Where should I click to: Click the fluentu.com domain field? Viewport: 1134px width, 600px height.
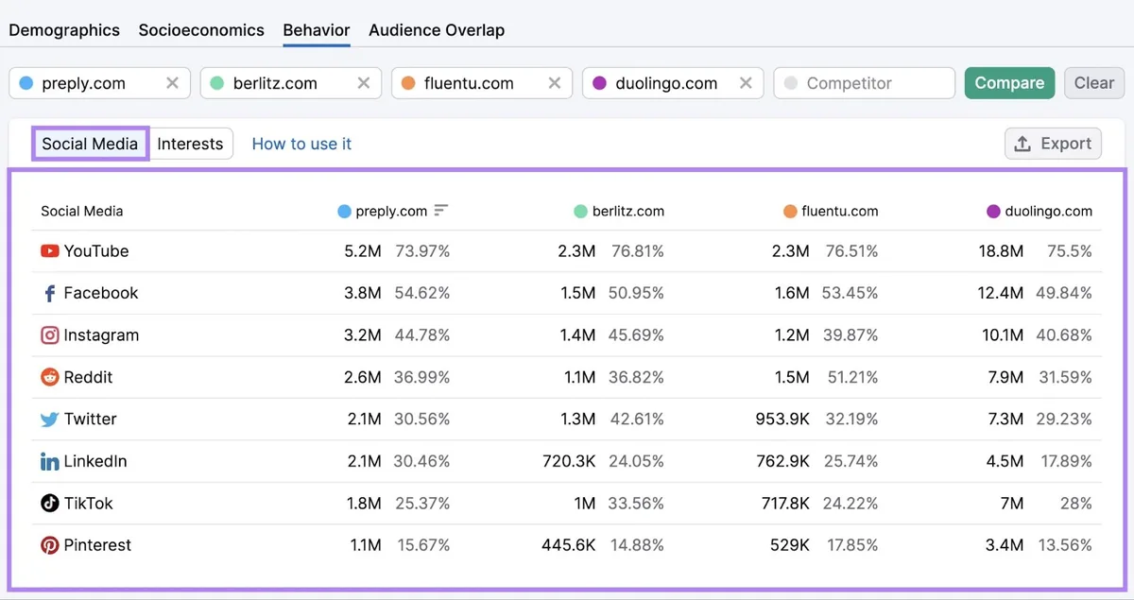(x=482, y=83)
